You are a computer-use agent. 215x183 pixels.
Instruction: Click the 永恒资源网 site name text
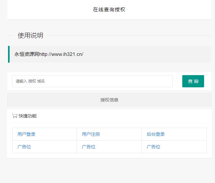coord(26,54)
